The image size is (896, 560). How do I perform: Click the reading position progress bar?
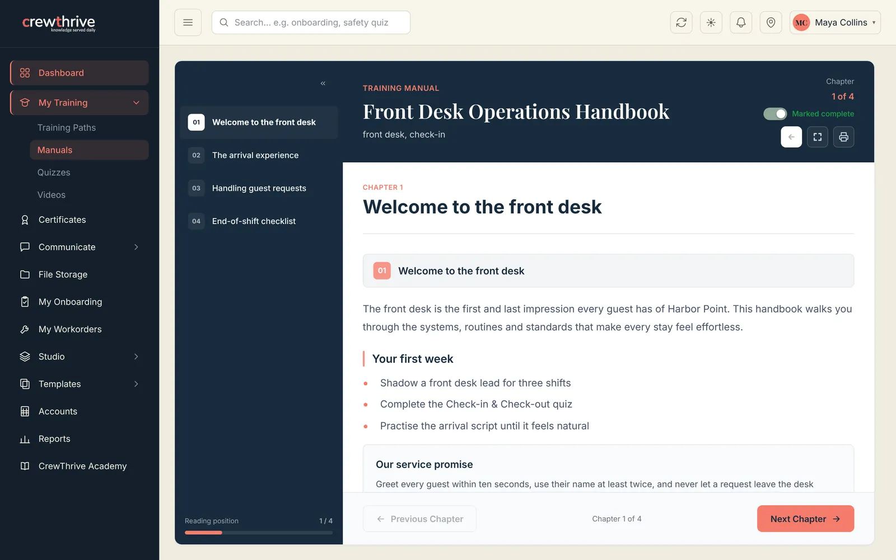pos(259,533)
